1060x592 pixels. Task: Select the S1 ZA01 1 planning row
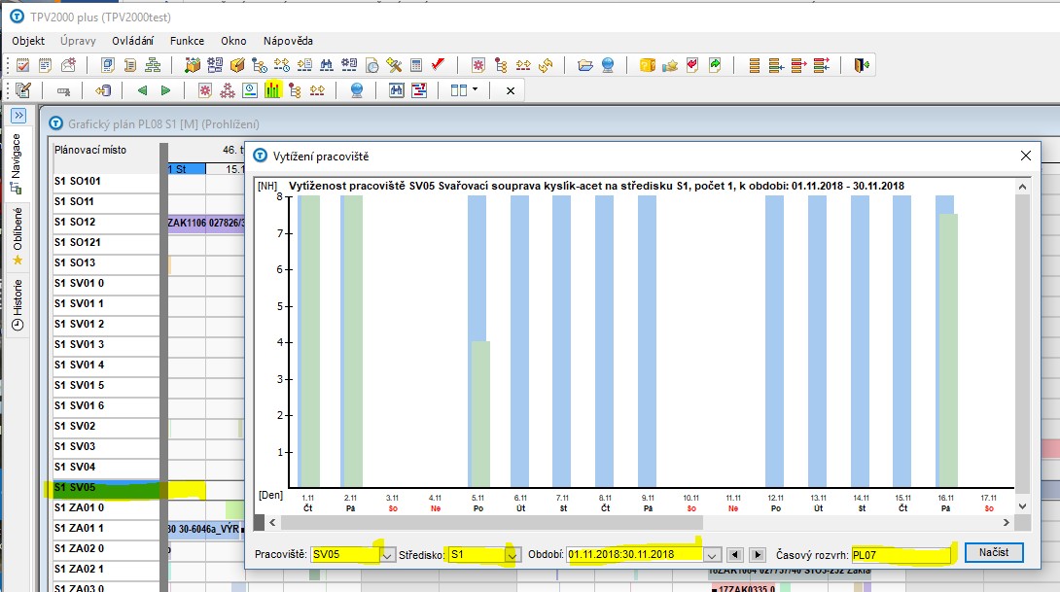click(x=105, y=529)
